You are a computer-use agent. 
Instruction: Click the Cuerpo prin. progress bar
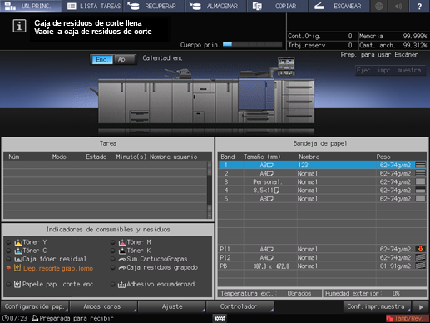[252, 44]
